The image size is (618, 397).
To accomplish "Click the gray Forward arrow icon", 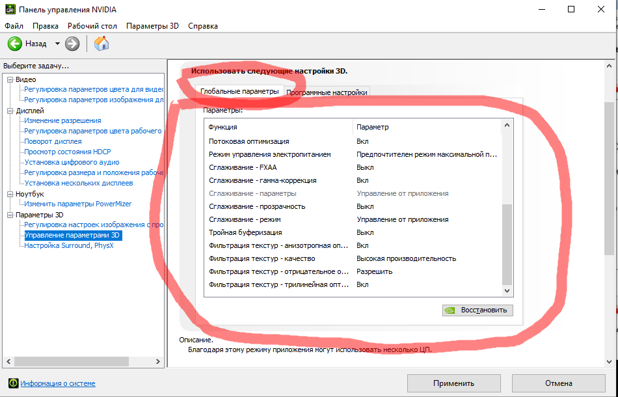I will [x=72, y=44].
